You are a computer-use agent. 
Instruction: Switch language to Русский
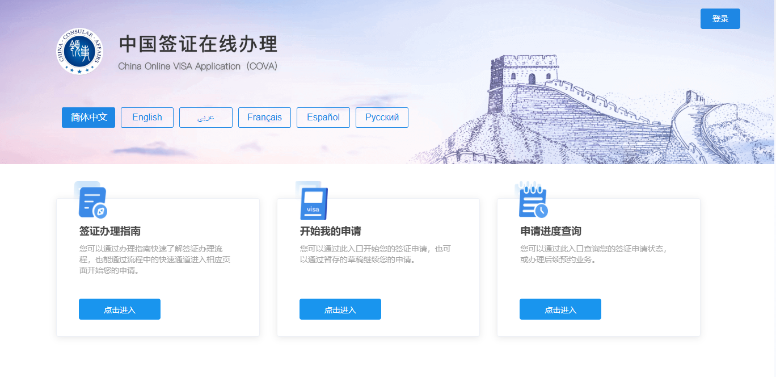pos(382,118)
